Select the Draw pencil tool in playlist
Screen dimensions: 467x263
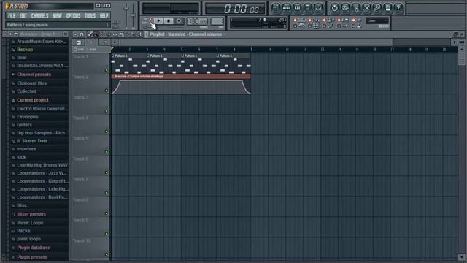click(x=90, y=34)
